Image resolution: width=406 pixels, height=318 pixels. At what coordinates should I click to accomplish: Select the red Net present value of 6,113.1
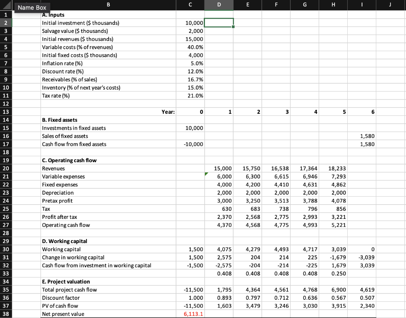point(190,314)
